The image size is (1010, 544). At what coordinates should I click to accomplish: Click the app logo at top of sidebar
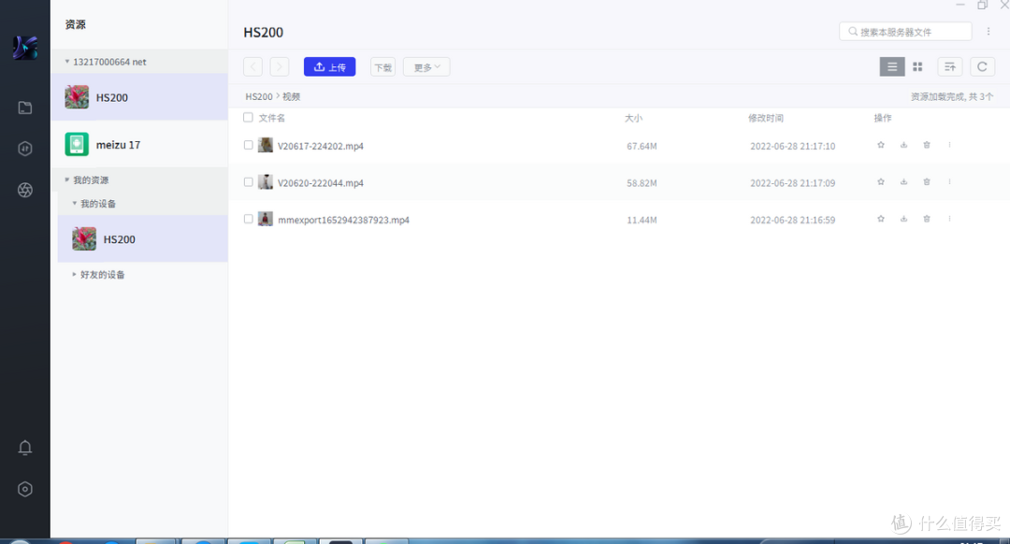[x=25, y=48]
